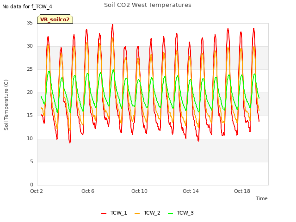
Task: Select the VR_soilco2 annotation label
Action: pyautogui.click(x=55, y=19)
